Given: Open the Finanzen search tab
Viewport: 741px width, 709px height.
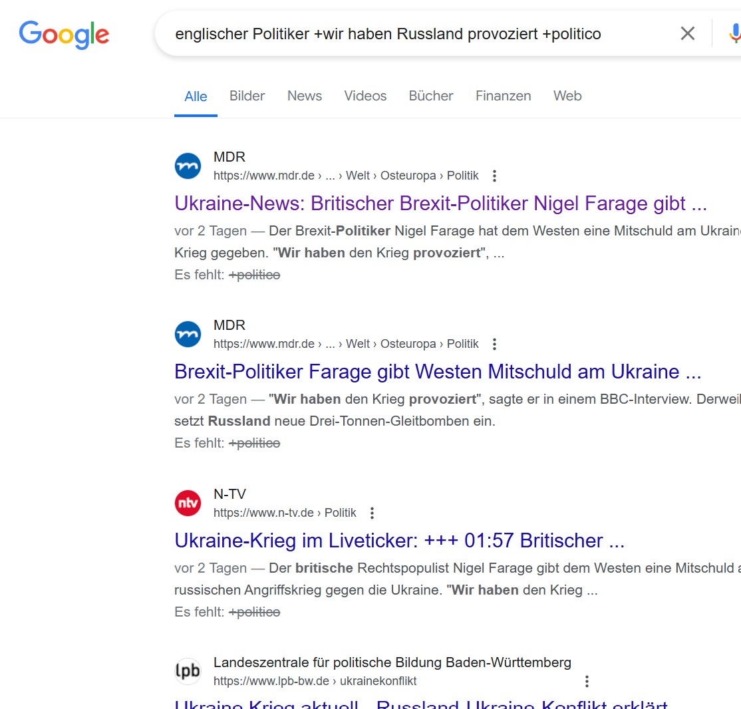Looking at the screenshot, I should tap(503, 96).
